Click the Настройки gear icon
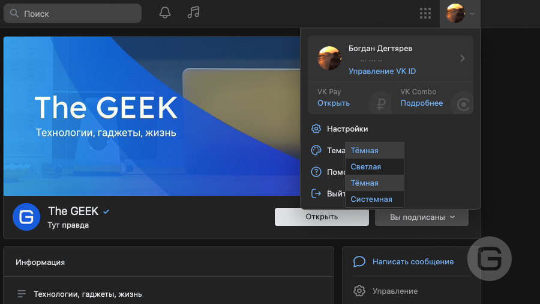 click(x=316, y=129)
